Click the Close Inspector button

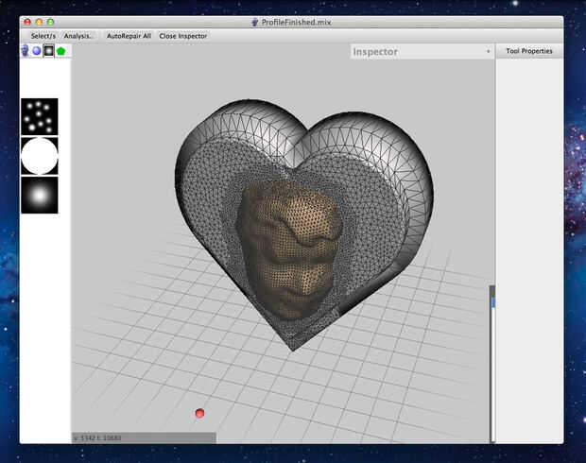click(182, 36)
